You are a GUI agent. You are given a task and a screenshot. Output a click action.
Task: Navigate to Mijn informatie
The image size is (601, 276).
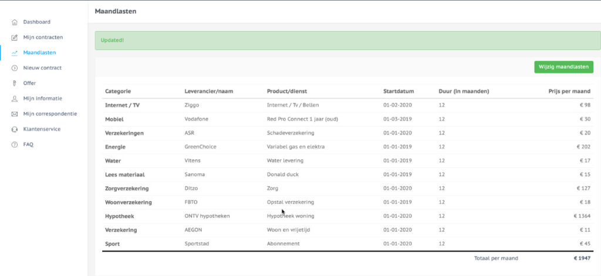coord(42,99)
